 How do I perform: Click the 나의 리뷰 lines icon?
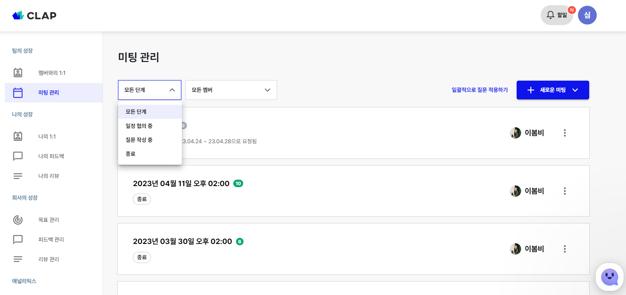click(x=18, y=176)
